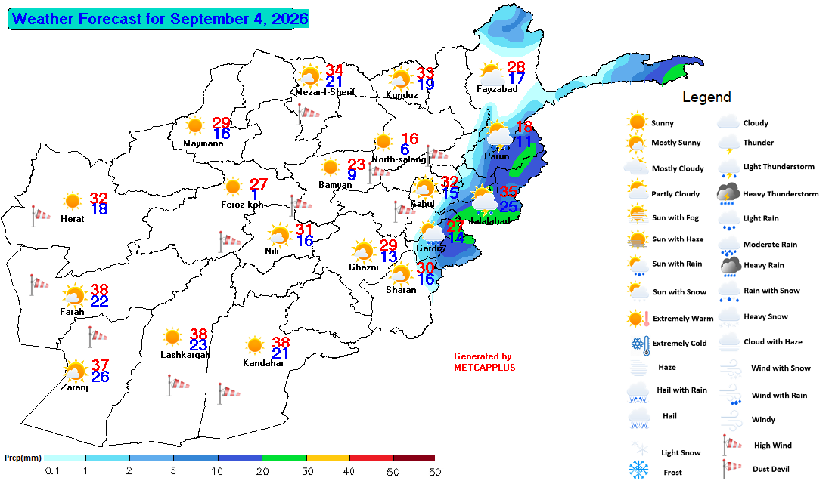Click the Heavy Thunderstorm legend icon

coord(728,194)
